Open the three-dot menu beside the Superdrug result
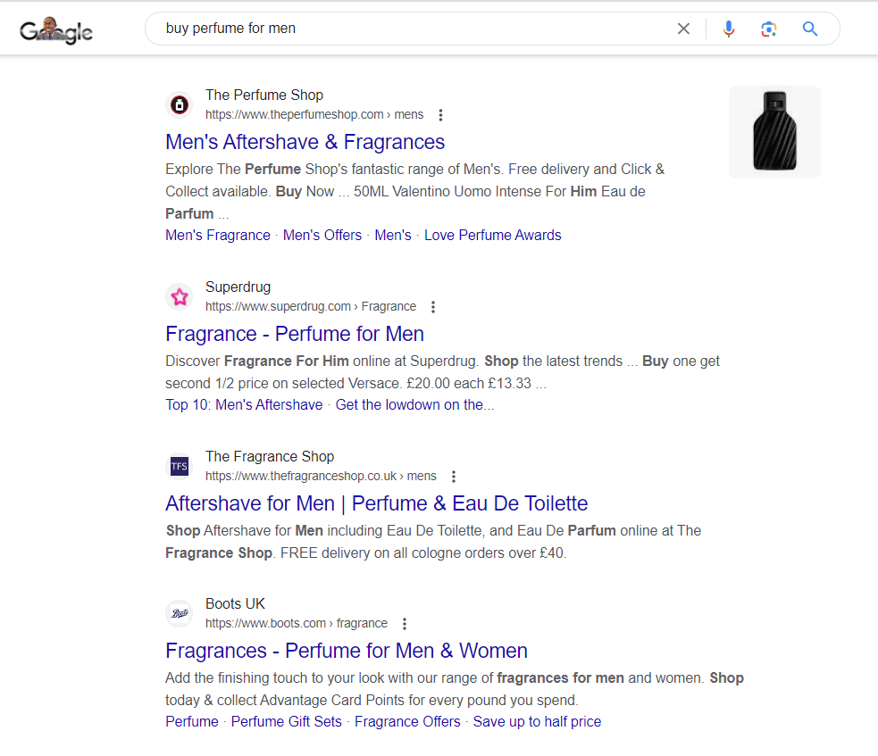Screen dimensions: 878x756 point(432,306)
